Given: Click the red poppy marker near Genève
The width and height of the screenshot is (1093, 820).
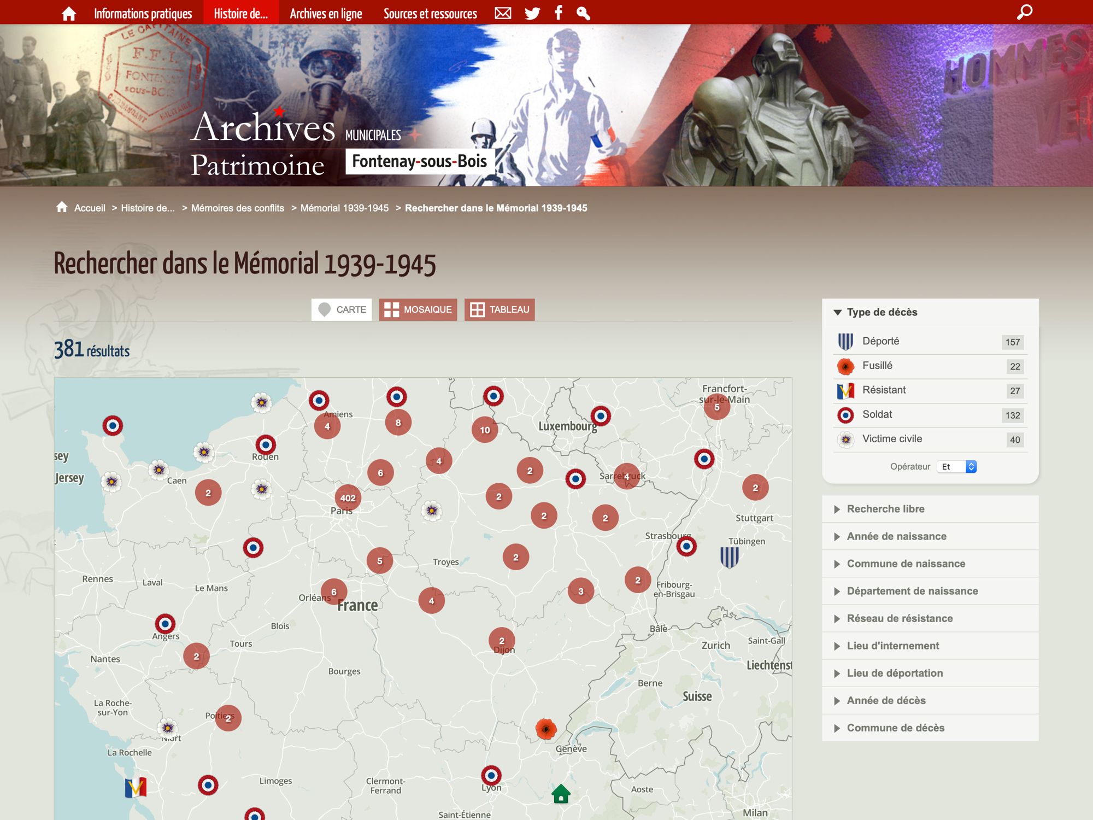Looking at the screenshot, I should (x=545, y=729).
